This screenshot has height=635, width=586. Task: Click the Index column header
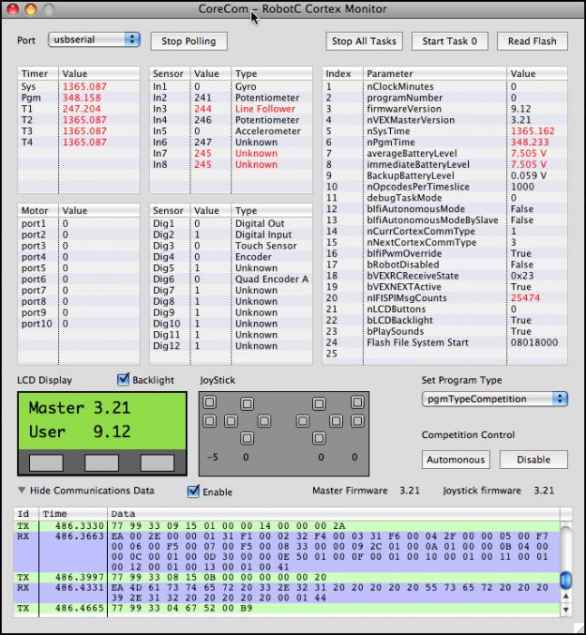pyautogui.click(x=343, y=73)
